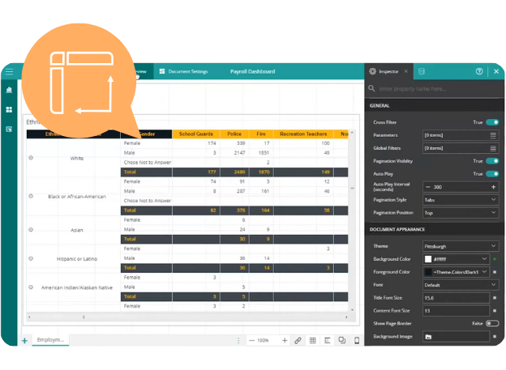Click the property search magnifier icon
The width and height of the screenshot is (506, 370).
coord(371,88)
